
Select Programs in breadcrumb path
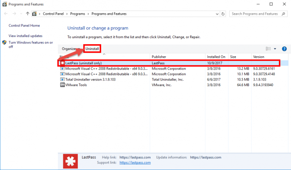tap(78, 14)
